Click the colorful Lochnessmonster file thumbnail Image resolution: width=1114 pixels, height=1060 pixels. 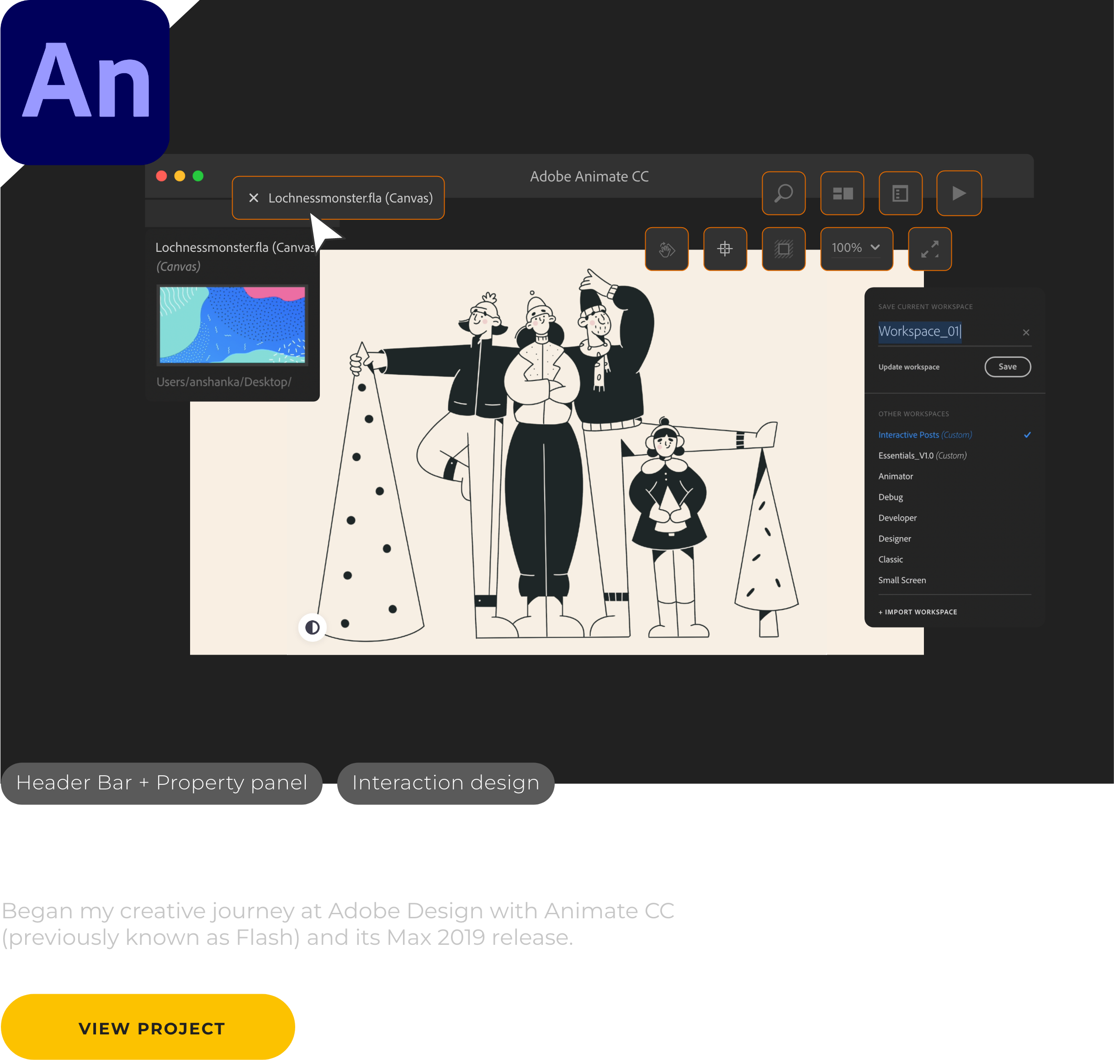coord(232,325)
